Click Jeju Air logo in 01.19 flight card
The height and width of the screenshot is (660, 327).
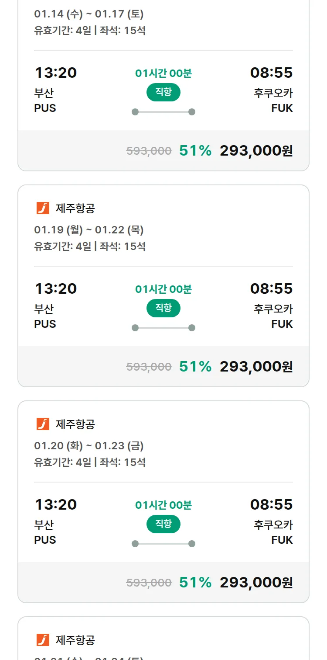tap(43, 208)
